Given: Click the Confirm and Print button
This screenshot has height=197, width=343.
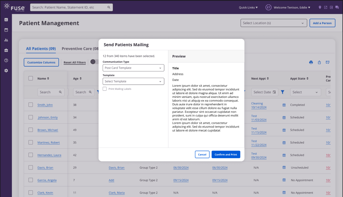Looking at the screenshot, I should click(x=226, y=155).
